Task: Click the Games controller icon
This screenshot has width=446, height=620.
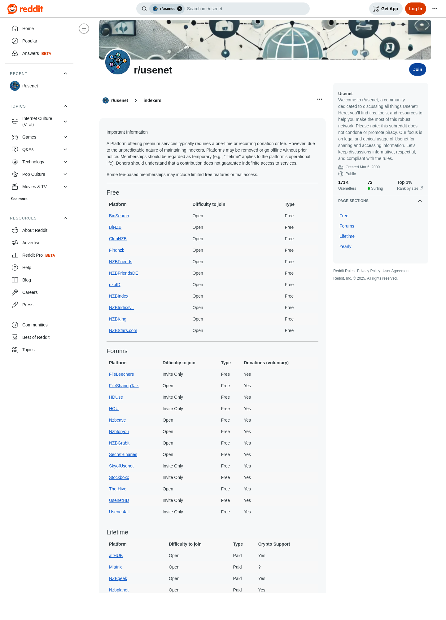Action: (x=15, y=137)
